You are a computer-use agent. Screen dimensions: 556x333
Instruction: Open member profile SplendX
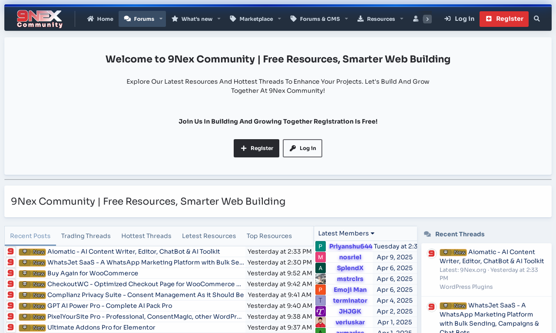click(x=350, y=268)
